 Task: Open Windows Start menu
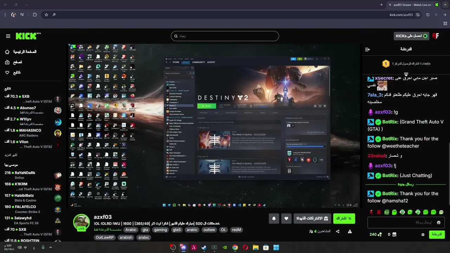pos(276,247)
